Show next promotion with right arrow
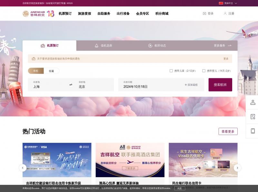 pos(237,168)
